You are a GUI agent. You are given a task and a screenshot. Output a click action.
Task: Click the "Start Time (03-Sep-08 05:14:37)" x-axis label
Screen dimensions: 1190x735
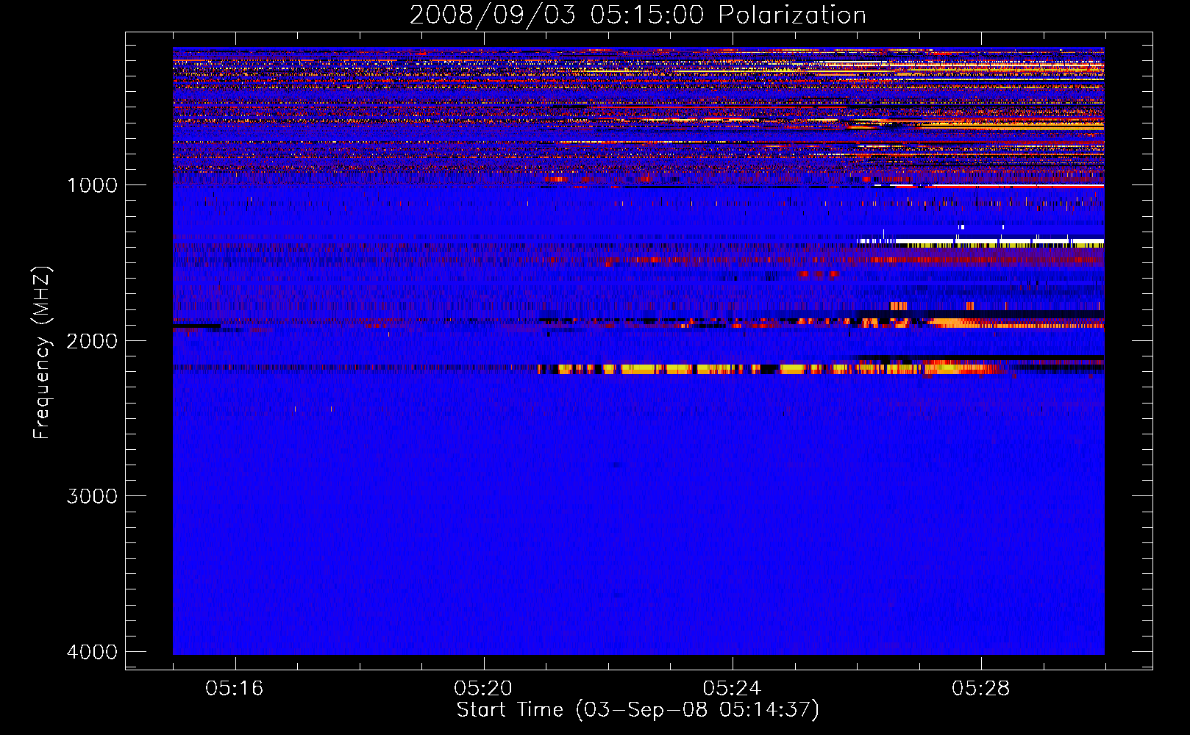[x=638, y=710]
